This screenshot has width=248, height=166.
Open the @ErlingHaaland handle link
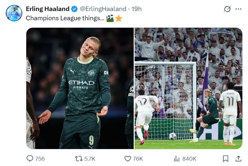click(103, 9)
